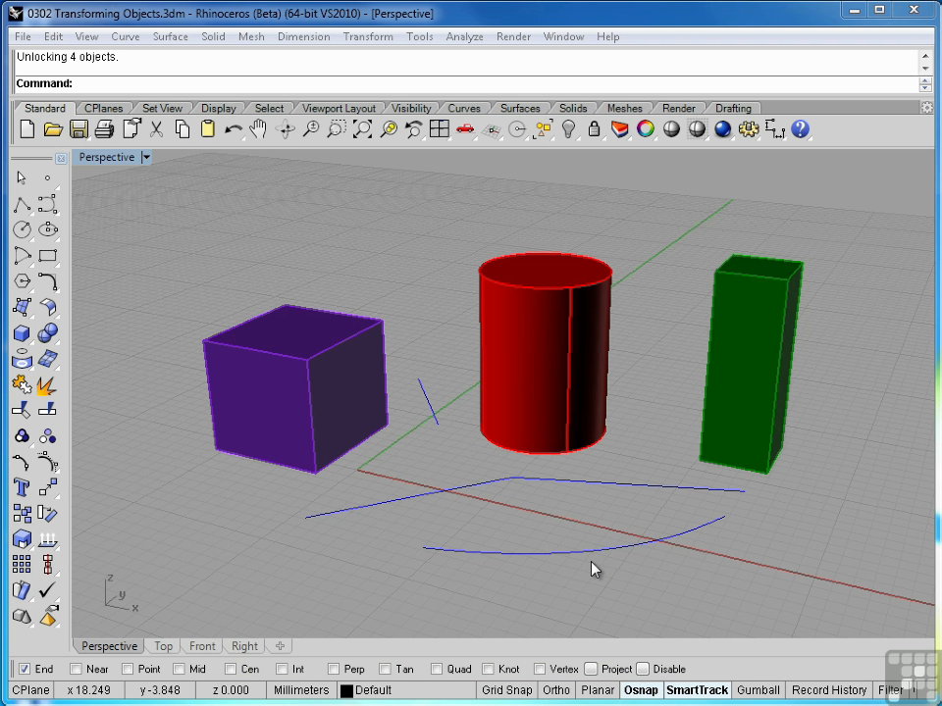The height and width of the screenshot is (706, 942).
Task: Click the Millimeters units pane
Action: (301, 690)
